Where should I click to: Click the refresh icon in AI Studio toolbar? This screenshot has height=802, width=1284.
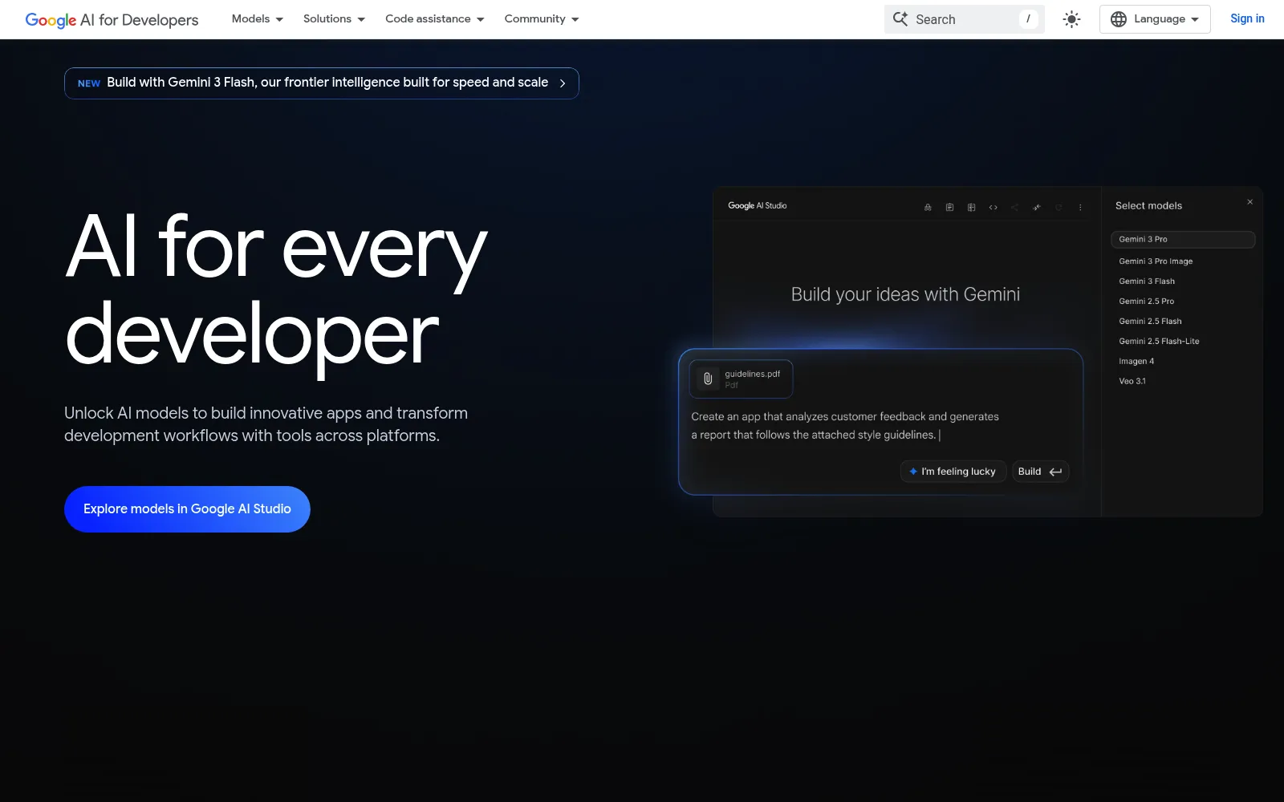pyautogui.click(x=1058, y=207)
